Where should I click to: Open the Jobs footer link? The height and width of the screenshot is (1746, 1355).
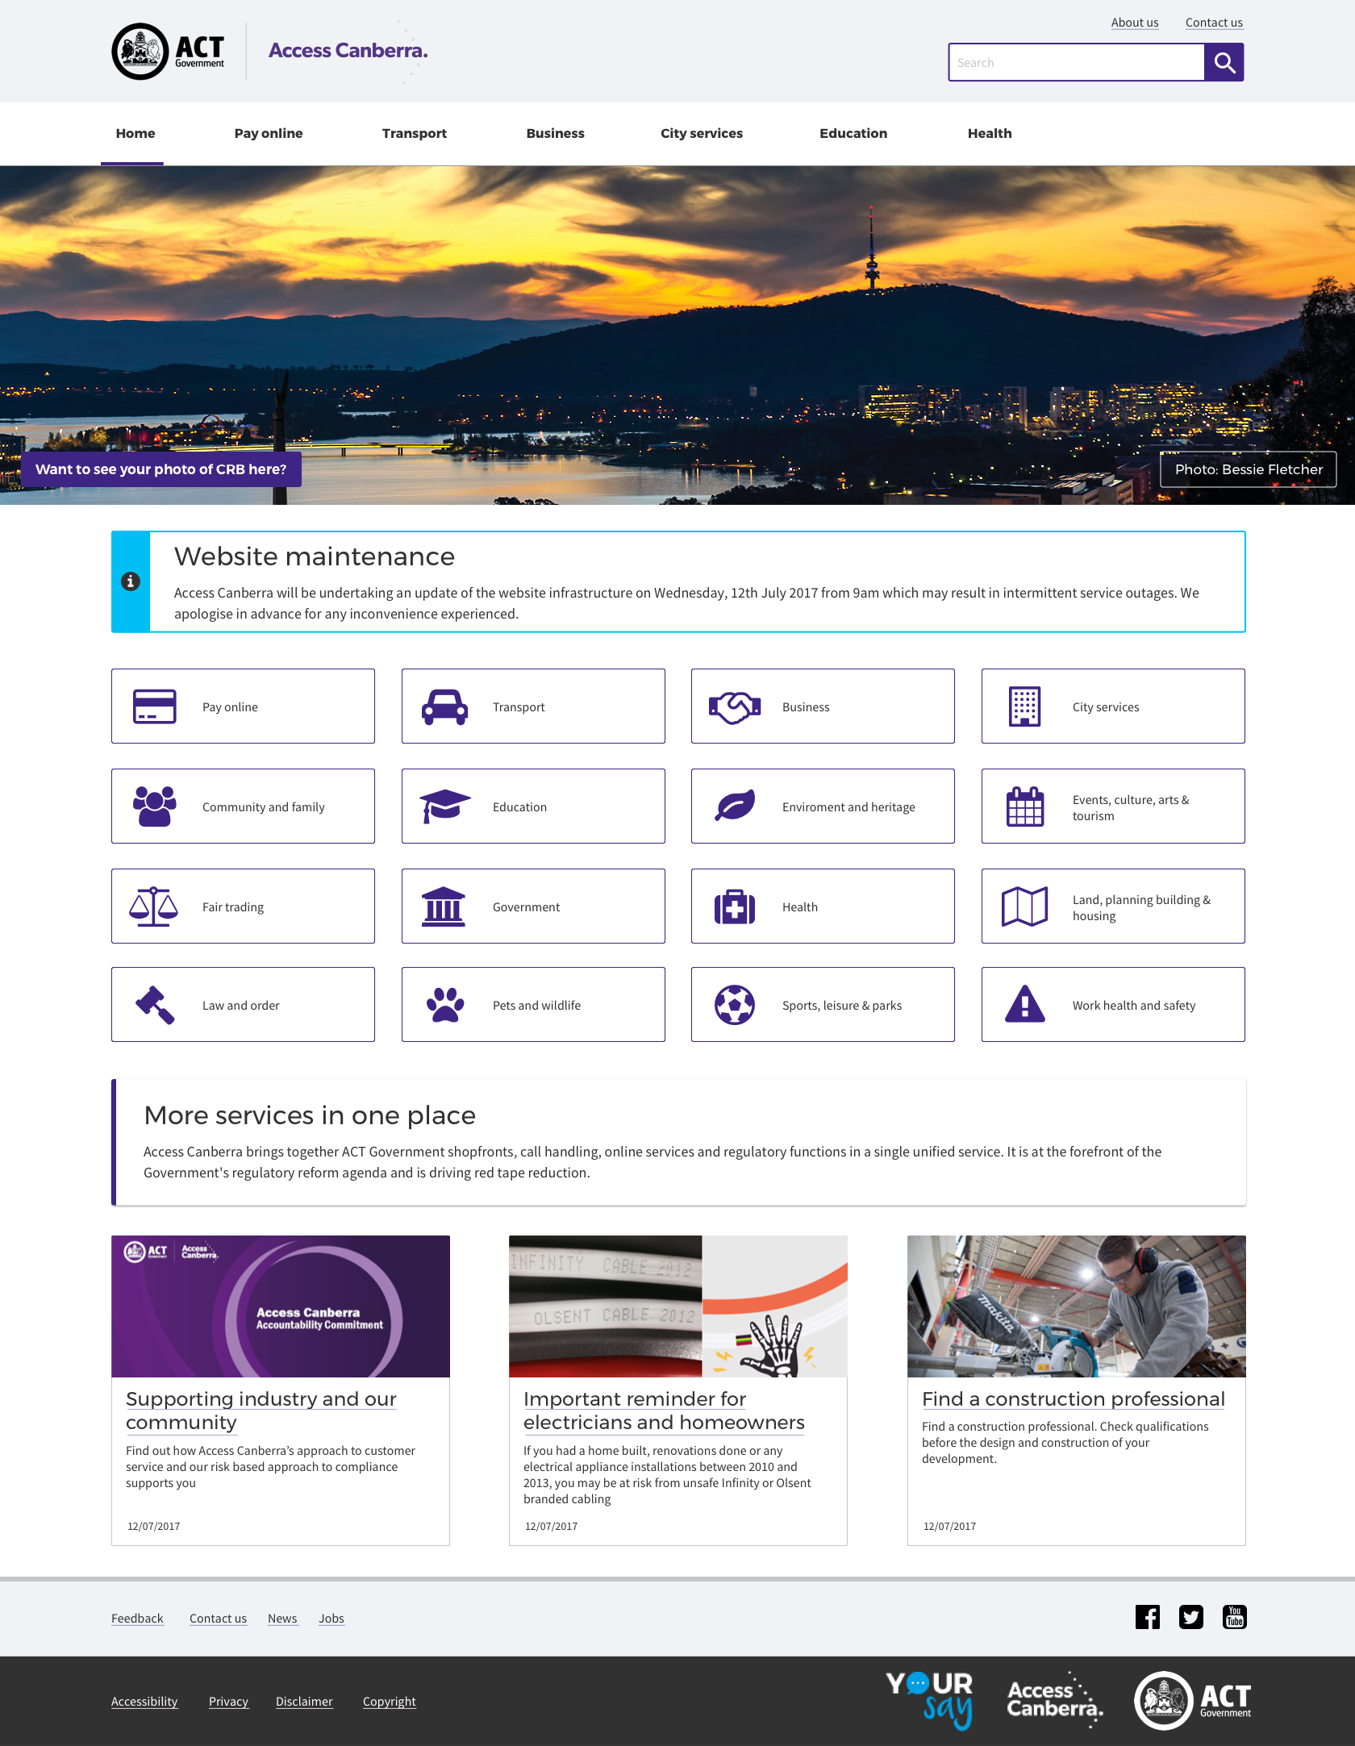[331, 1619]
